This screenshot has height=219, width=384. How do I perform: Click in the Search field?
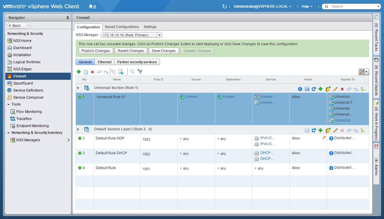tap(353, 7)
